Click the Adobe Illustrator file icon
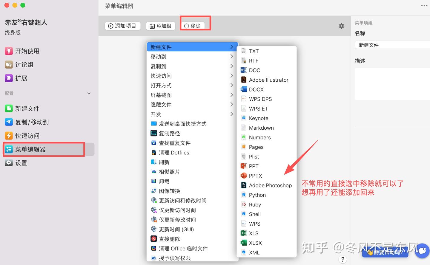The image size is (430, 265). pos(244,80)
